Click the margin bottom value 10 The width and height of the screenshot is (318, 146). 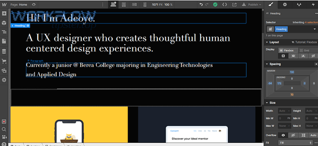click(292, 95)
